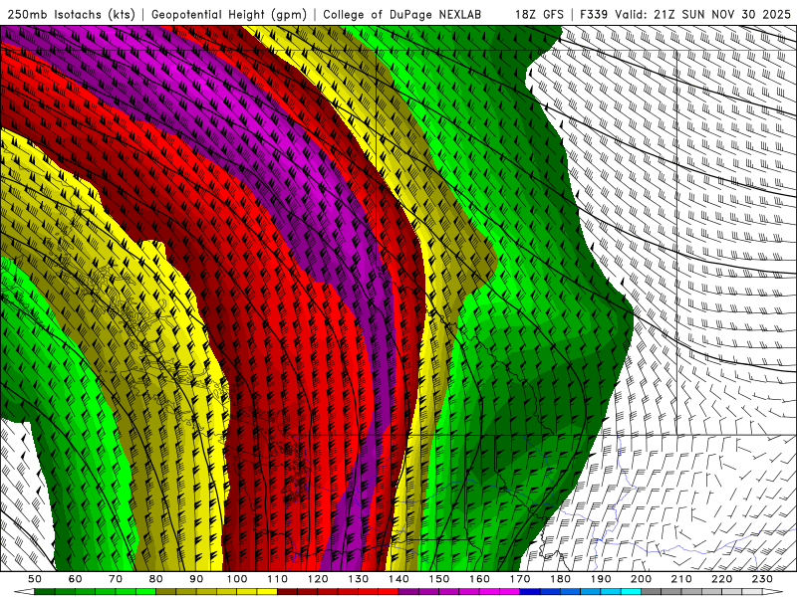Screen dimensions: 797x597
Task: Click the 140 value on the colorbar
Action: 398,579
